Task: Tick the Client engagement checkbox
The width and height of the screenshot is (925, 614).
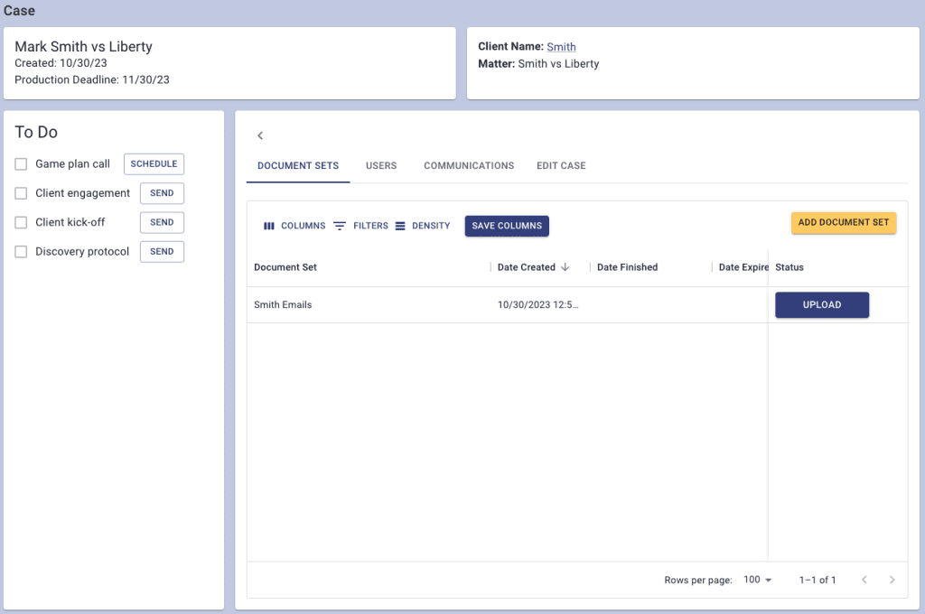Action: pyautogui.click(x=21, y=193)
